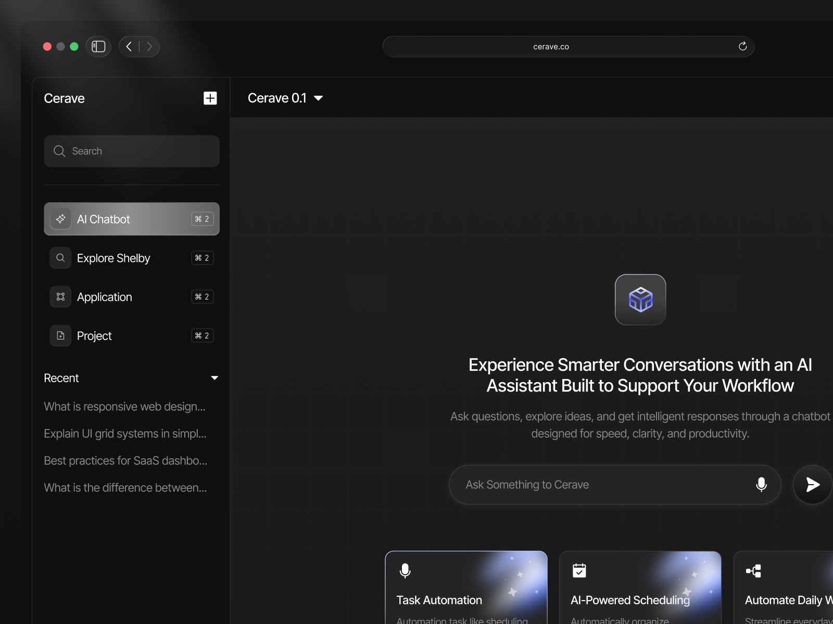Click the red close window dot
Viewport: 833px width, 624px height.
[47, 47]
